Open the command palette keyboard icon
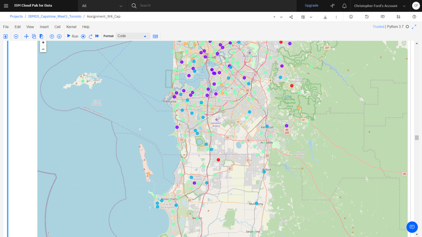422x237 pixels. coord(155,36)
